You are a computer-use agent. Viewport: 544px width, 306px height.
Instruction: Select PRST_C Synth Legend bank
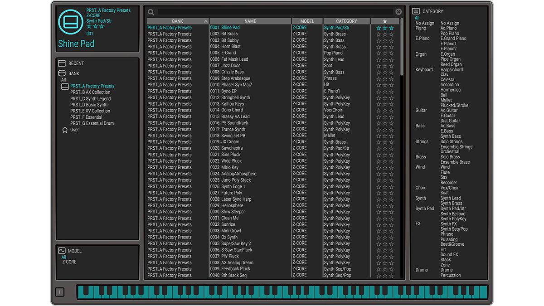[90, 98]
